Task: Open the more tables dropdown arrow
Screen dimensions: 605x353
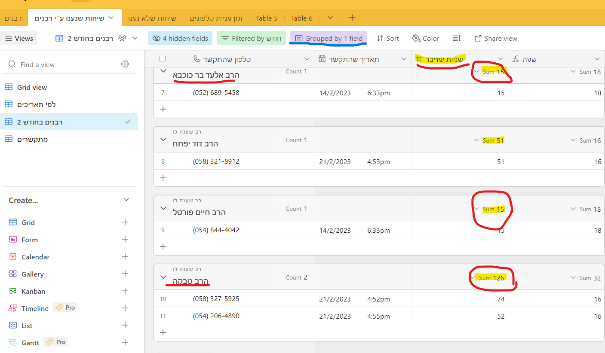Action: (x=330, y=18)
